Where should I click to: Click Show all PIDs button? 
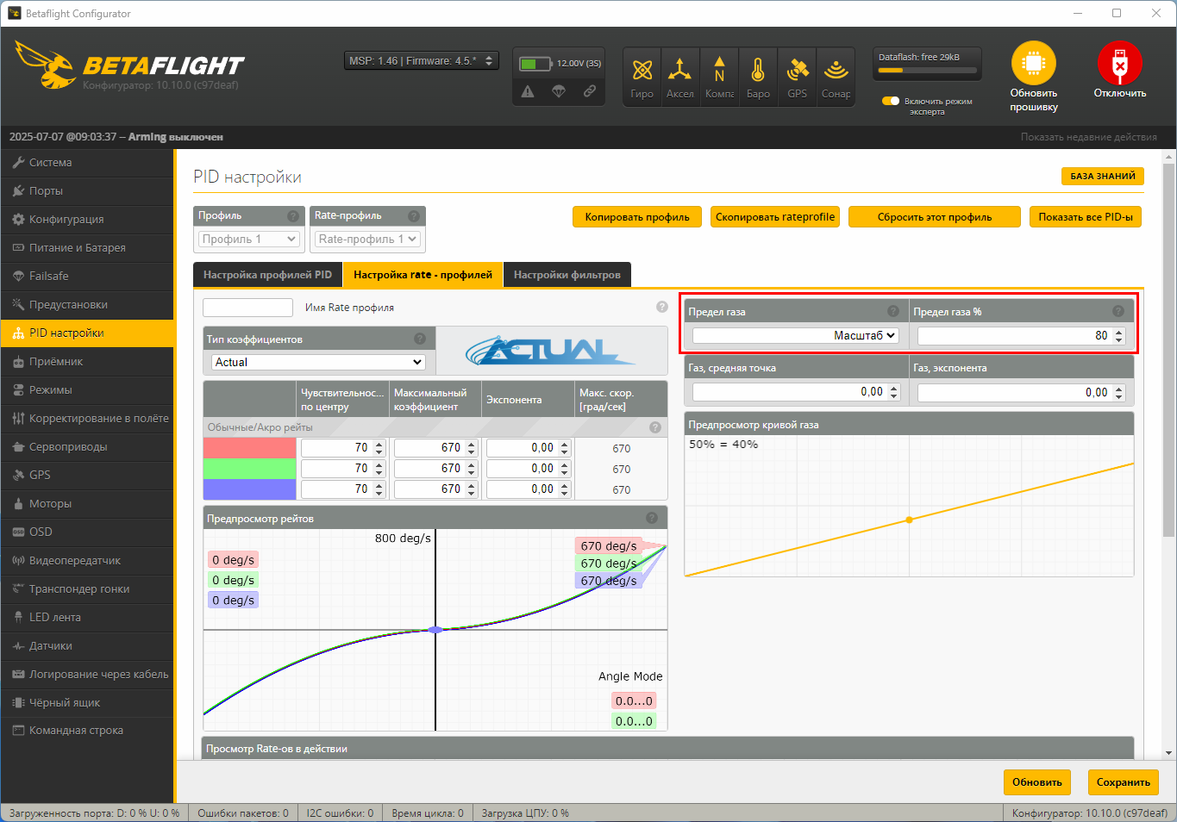[1086, 217]
